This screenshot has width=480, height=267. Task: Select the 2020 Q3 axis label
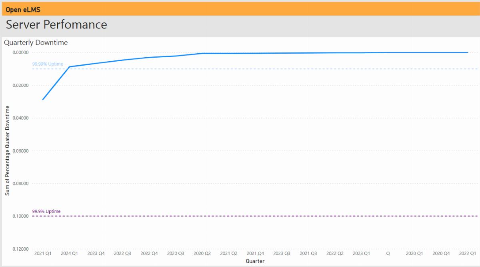coord(176,254)
